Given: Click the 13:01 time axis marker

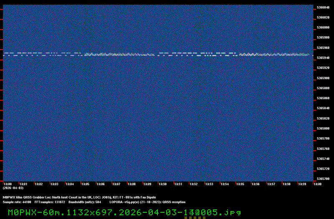Looking at the screenshot, I should [23, 184].
